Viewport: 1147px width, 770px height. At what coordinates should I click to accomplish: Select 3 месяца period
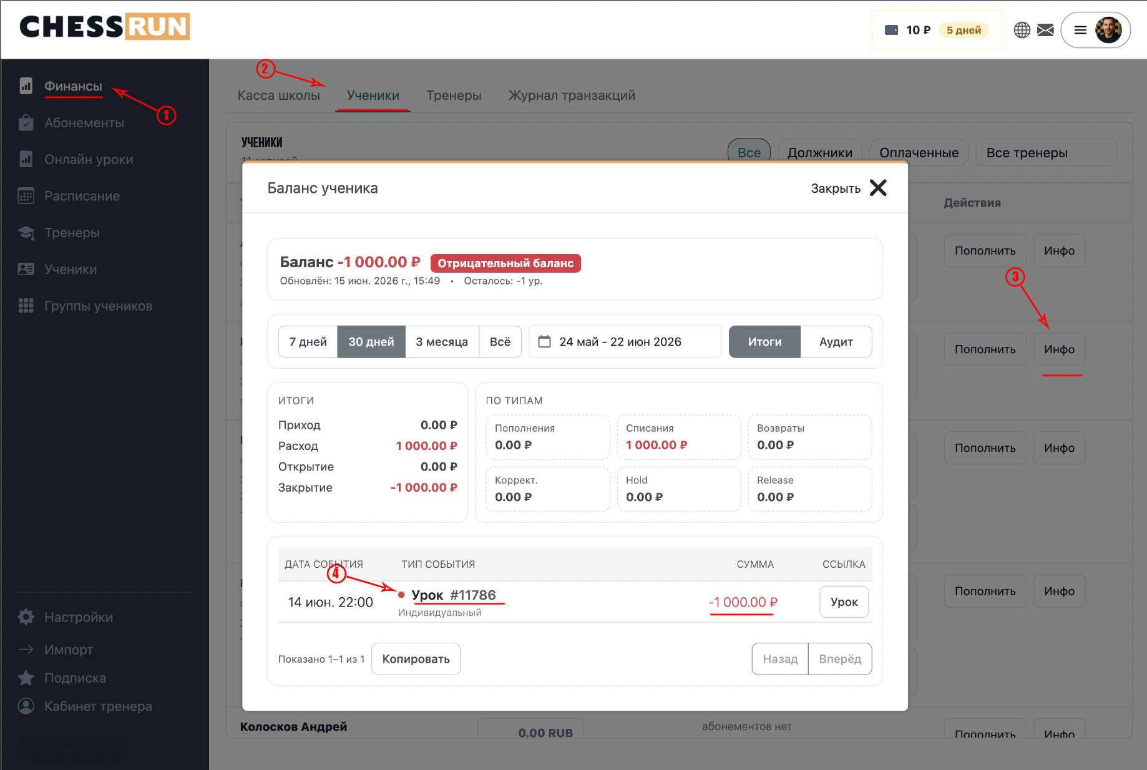(x=442, y=341)
